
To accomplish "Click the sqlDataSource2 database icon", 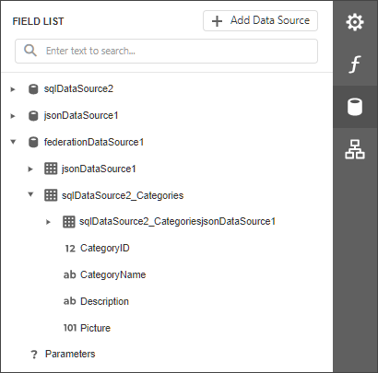I will pos(33,89).
